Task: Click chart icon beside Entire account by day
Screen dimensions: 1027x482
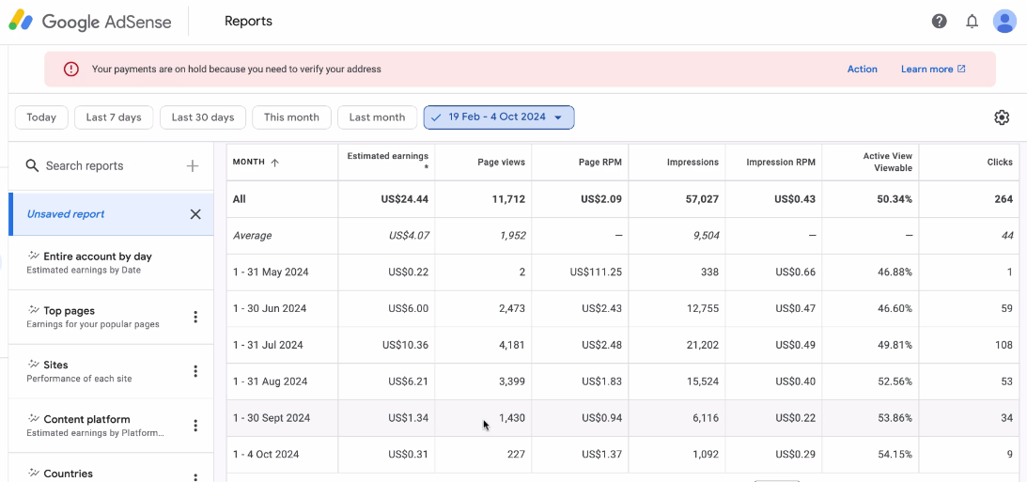Action: coord(34,257)
